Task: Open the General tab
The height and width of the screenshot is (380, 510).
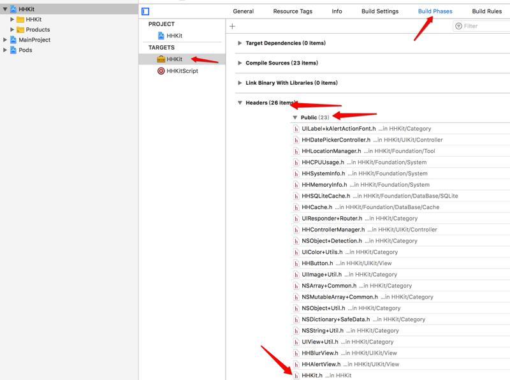Action: coord(244,11)
